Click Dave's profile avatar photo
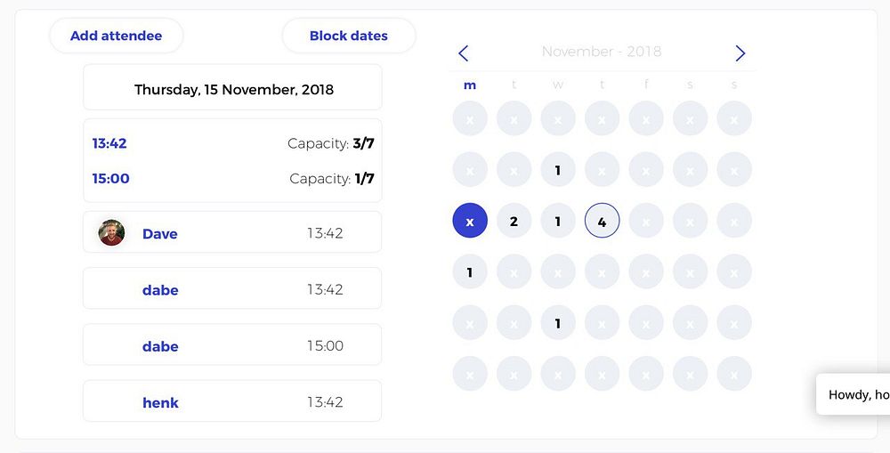This screenshot has height=453, width=890. click(111, 233)
